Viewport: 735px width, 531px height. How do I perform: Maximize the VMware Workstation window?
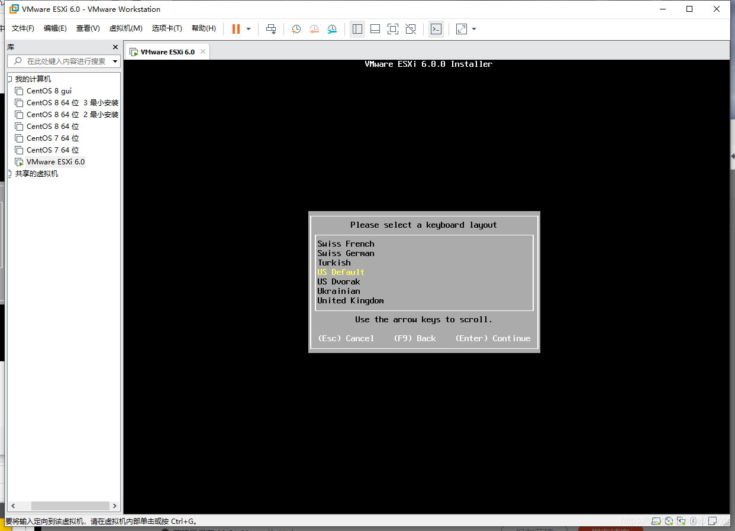click(x=689, y=9)
